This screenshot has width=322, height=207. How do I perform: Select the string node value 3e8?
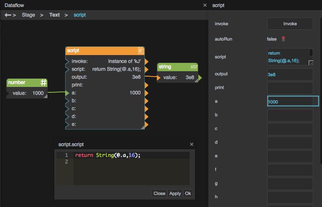pyautogui.click(x=190, y=77)
